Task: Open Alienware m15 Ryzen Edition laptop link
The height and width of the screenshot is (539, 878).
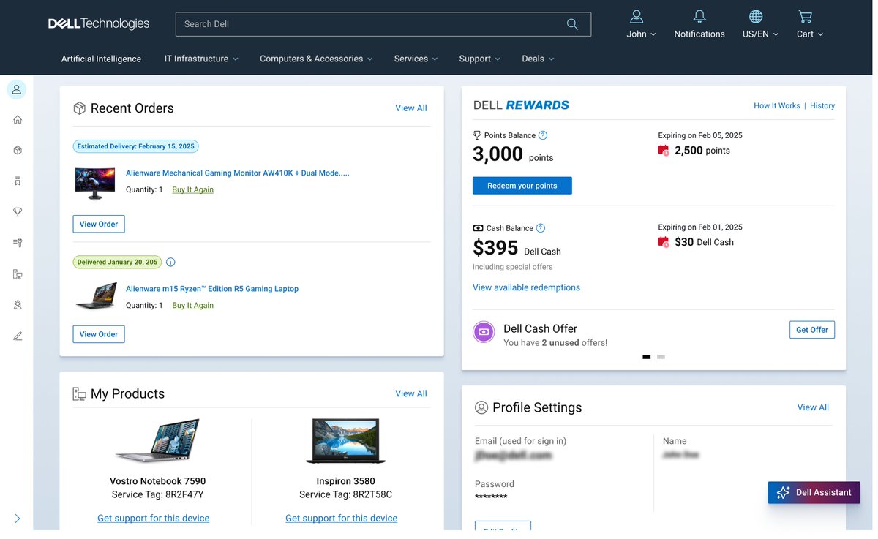Action: coord(212,289)
